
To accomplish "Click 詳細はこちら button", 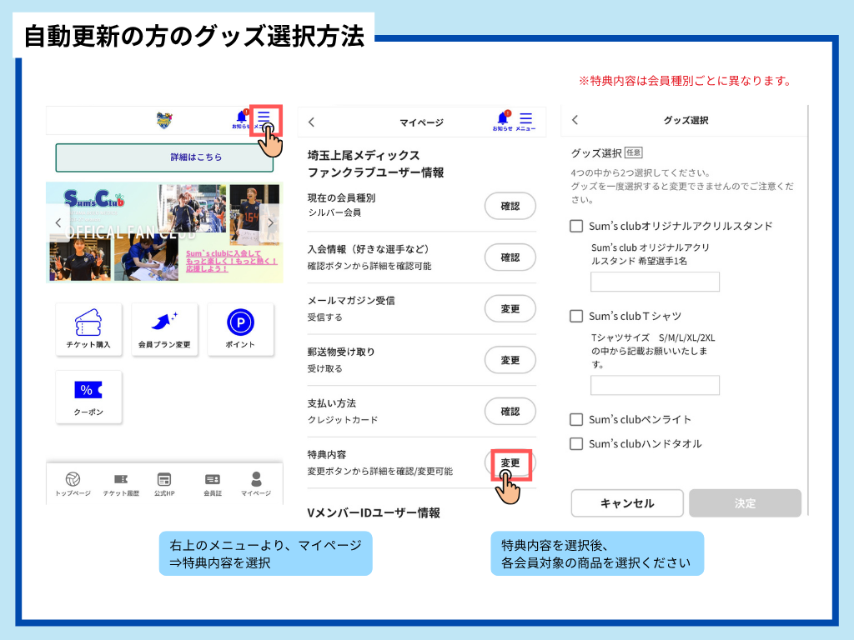I will click(x=164, y=157).
